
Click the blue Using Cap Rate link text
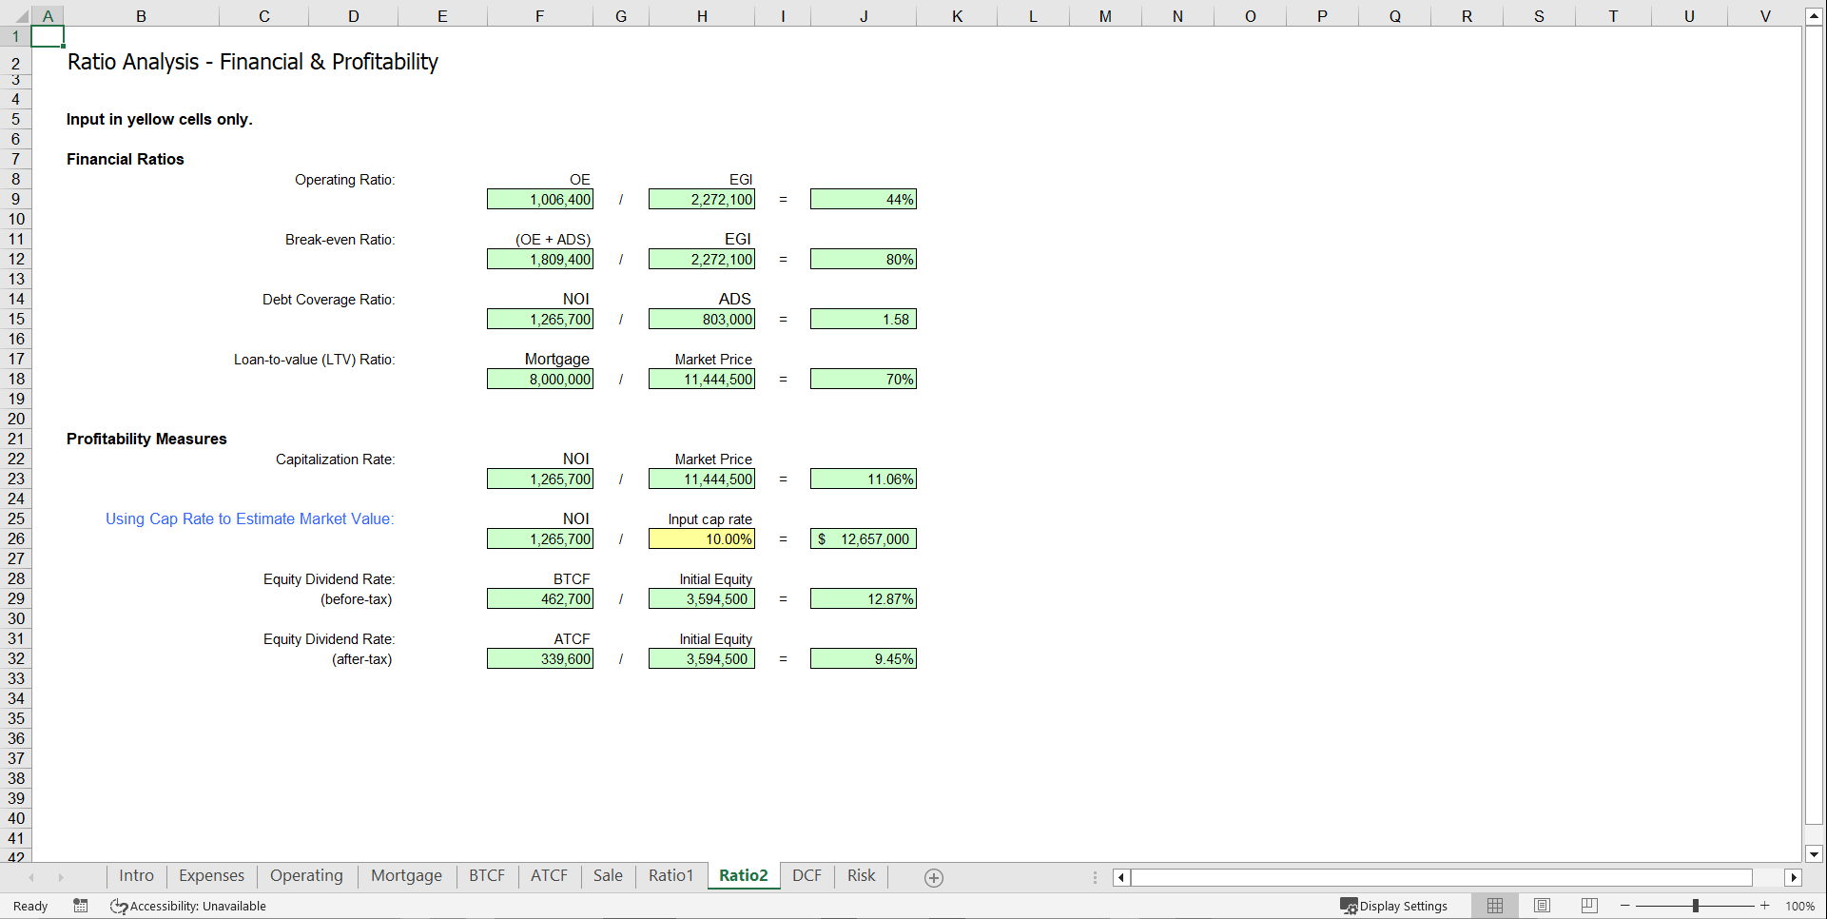pos(249,518)
